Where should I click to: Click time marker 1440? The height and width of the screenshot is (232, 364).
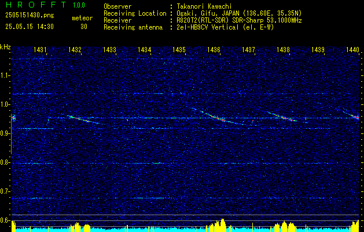(352, 49)
